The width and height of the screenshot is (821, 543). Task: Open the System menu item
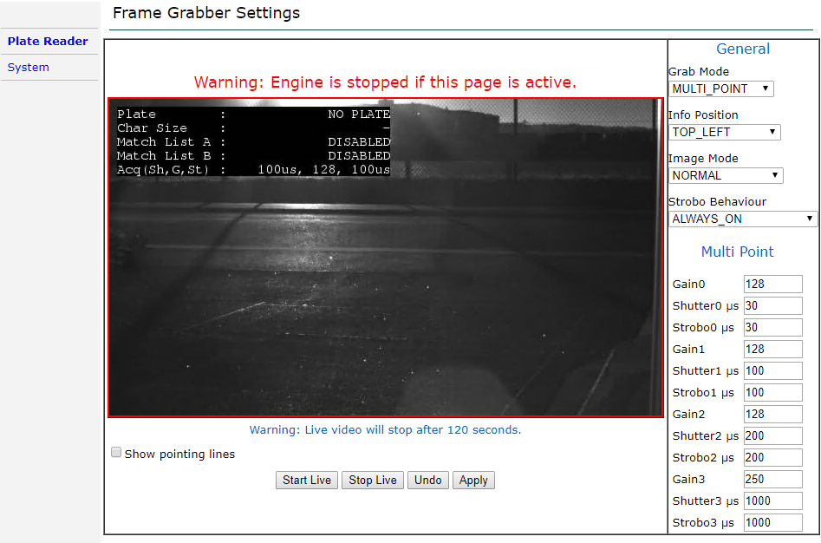point(29,67)
